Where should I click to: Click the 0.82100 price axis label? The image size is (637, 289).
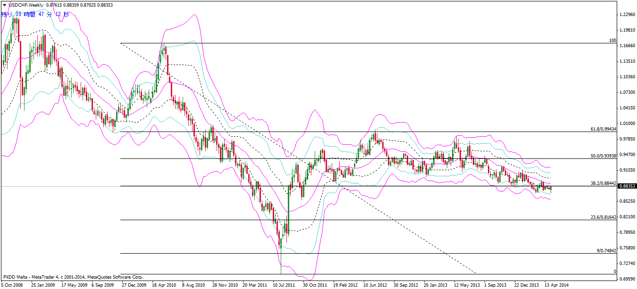point(627,217)
